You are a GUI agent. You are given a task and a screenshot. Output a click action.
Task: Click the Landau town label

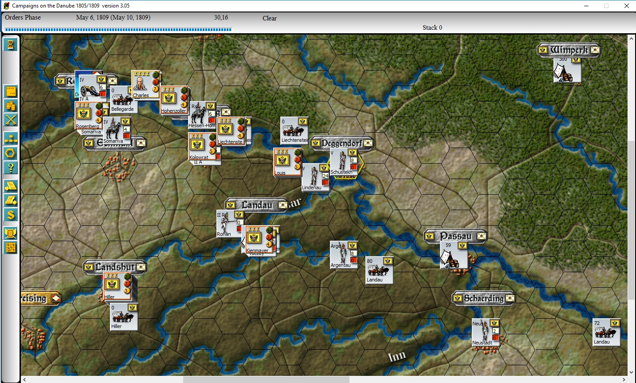pyautogui.click(x=257, y=205)
